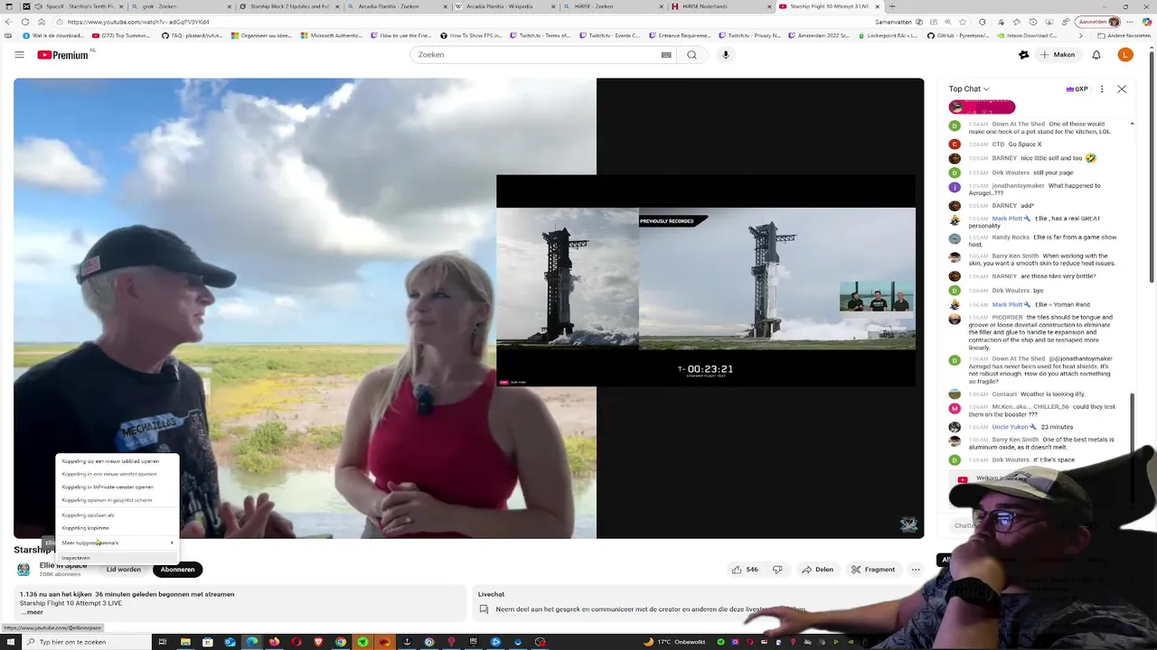Open Ellie in Space channel avatar
This screenshot has width=1157, height=650.
point(24,570)
